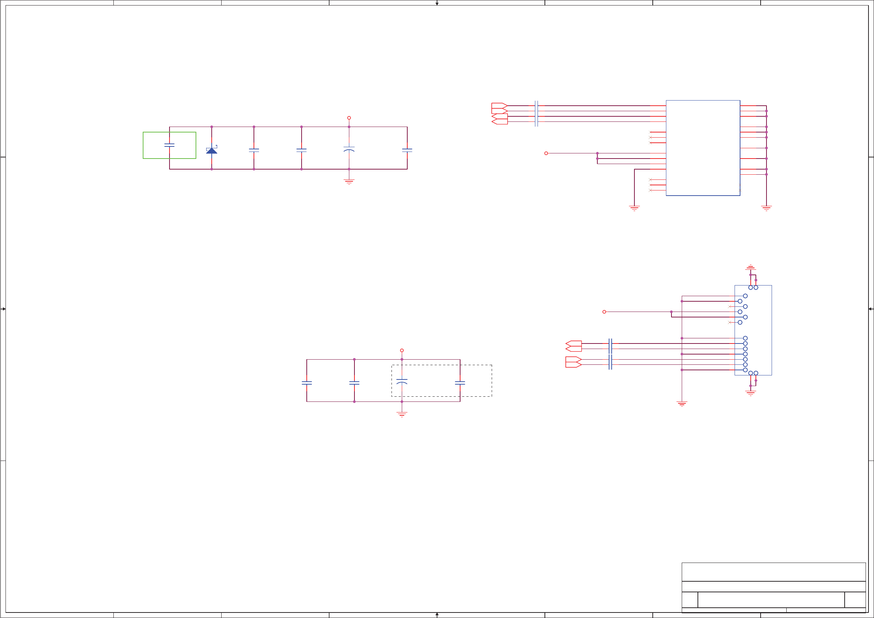
Task: Select ground symbol at IC's right-side bus
Action: (766, 208)
